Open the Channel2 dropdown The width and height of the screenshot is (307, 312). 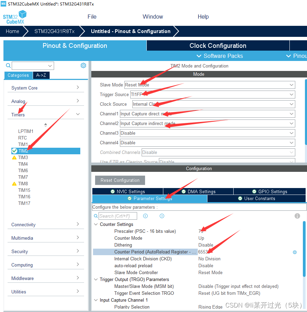coord(207,123)
